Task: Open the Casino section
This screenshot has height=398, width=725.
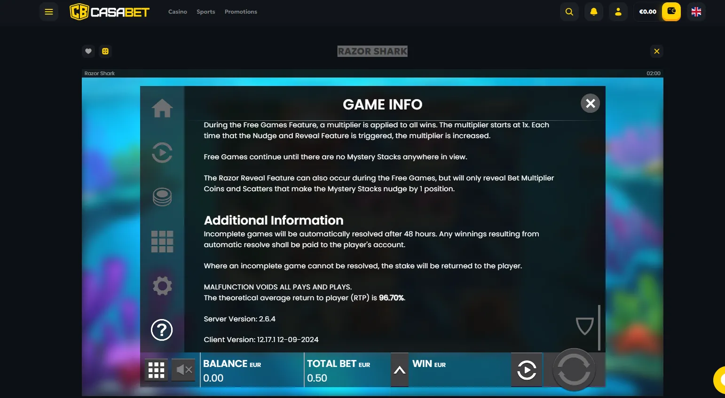Action: [x=178, y=12]
